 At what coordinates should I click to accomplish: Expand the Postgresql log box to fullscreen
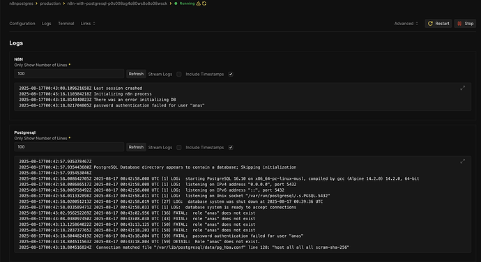point(463,162)
